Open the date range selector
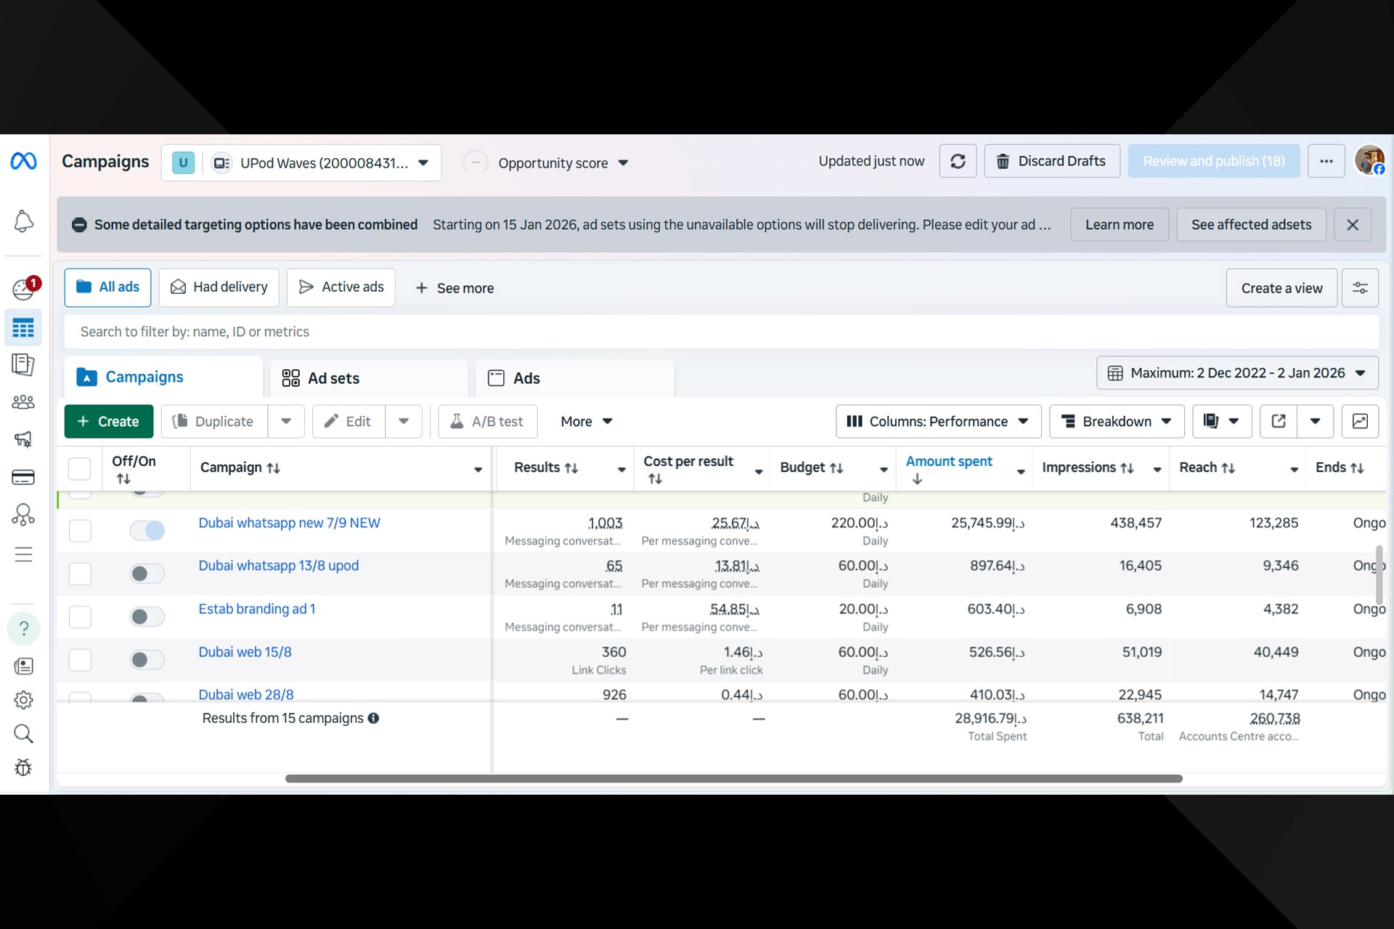This screenshot has height=929, width=1394. [x=1237, y=373]
